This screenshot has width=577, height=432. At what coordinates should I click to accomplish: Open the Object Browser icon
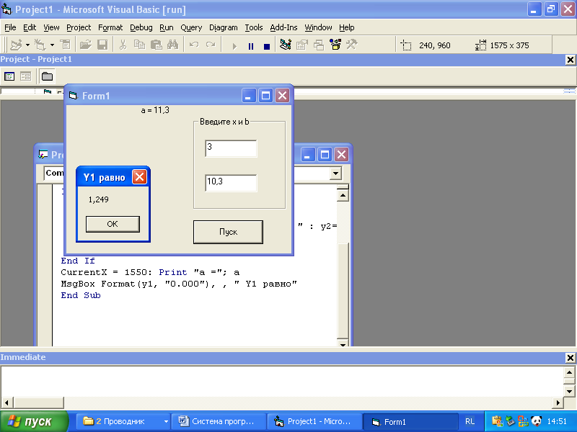335,45
